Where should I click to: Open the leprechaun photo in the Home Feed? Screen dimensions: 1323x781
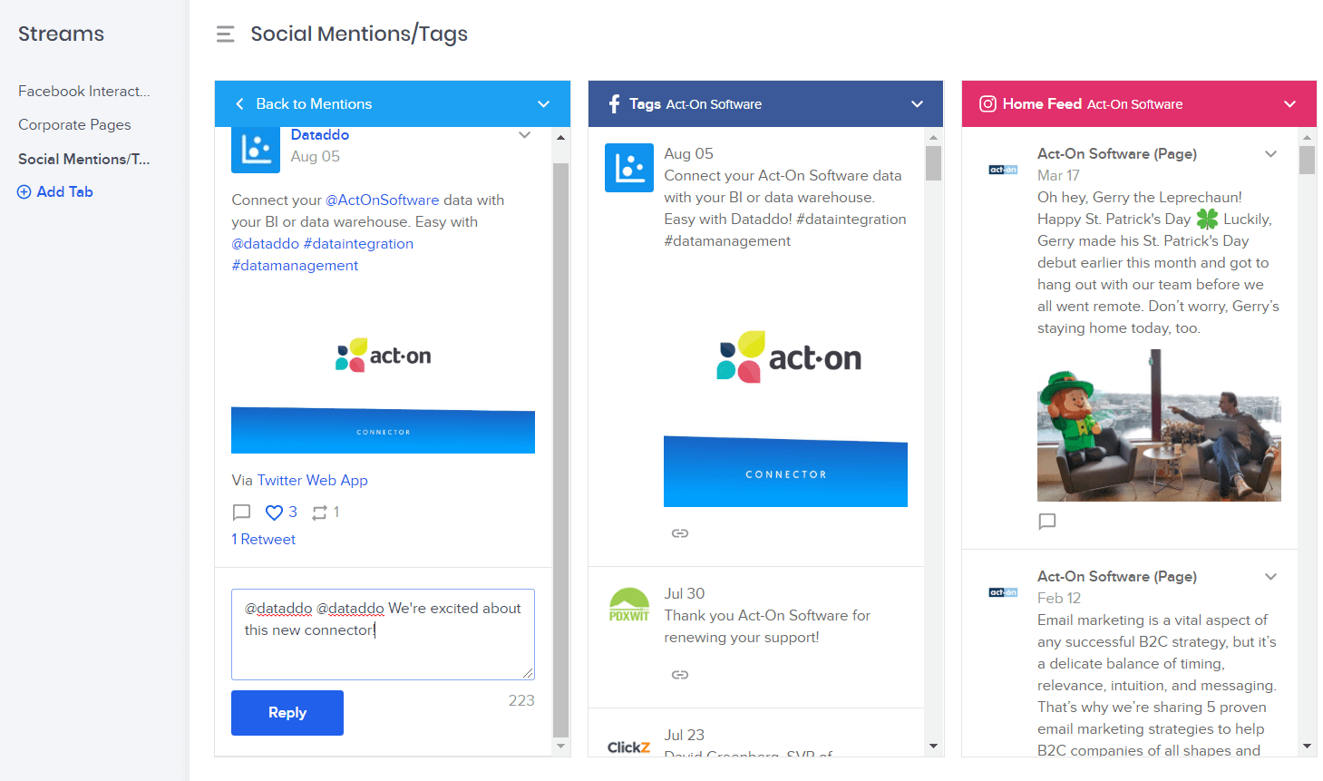1159,426
